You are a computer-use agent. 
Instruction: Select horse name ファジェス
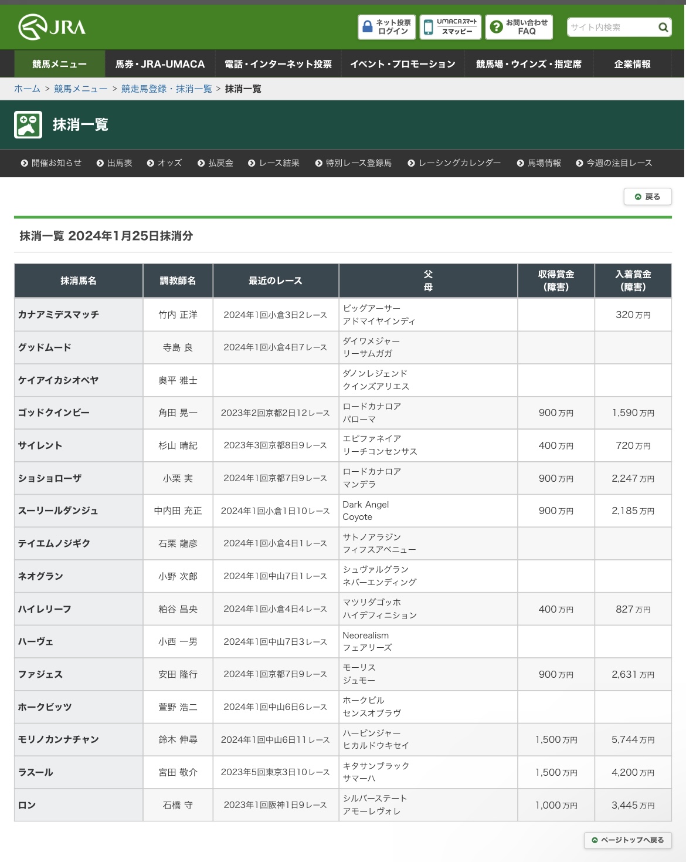(40, 674)
